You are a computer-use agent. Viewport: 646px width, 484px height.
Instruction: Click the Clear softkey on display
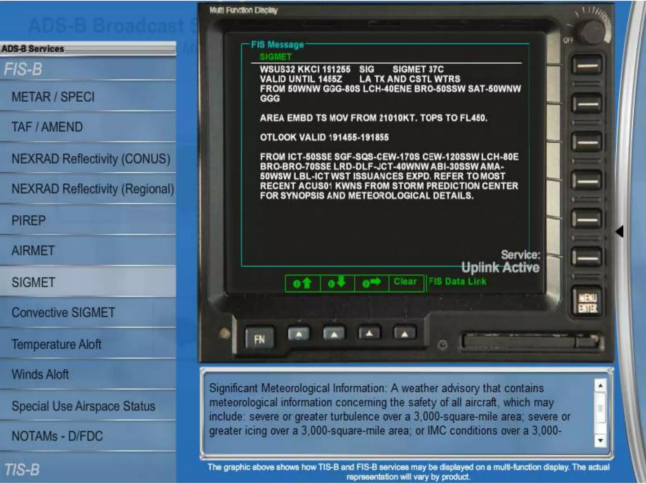coord(405,282)
